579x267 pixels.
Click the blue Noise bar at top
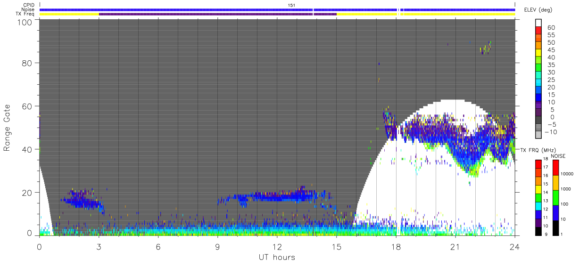277,9
